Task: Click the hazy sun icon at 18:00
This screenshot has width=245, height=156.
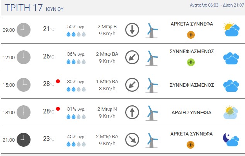Action: coord(231,112)
